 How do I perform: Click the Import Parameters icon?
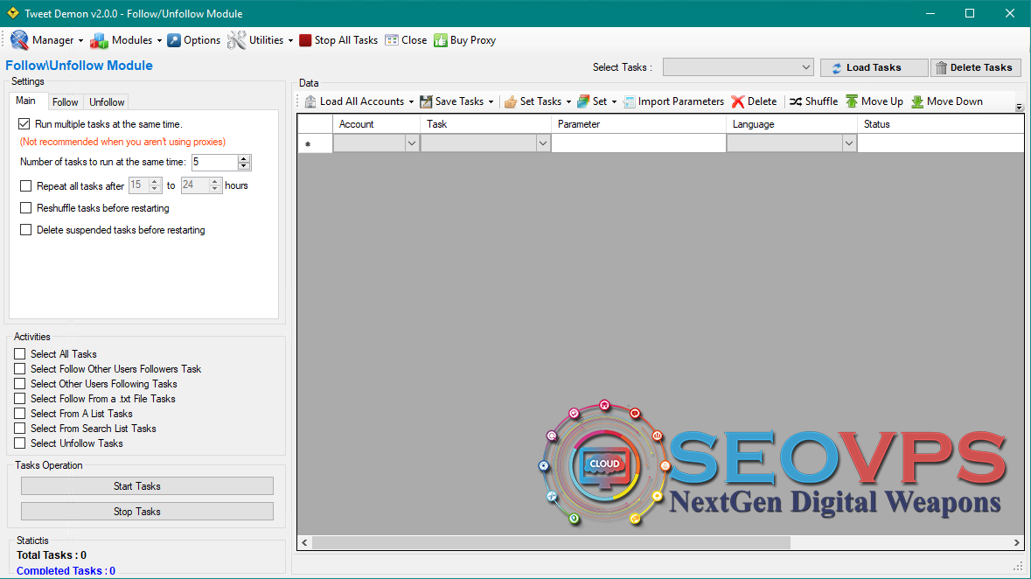(630, 101)
